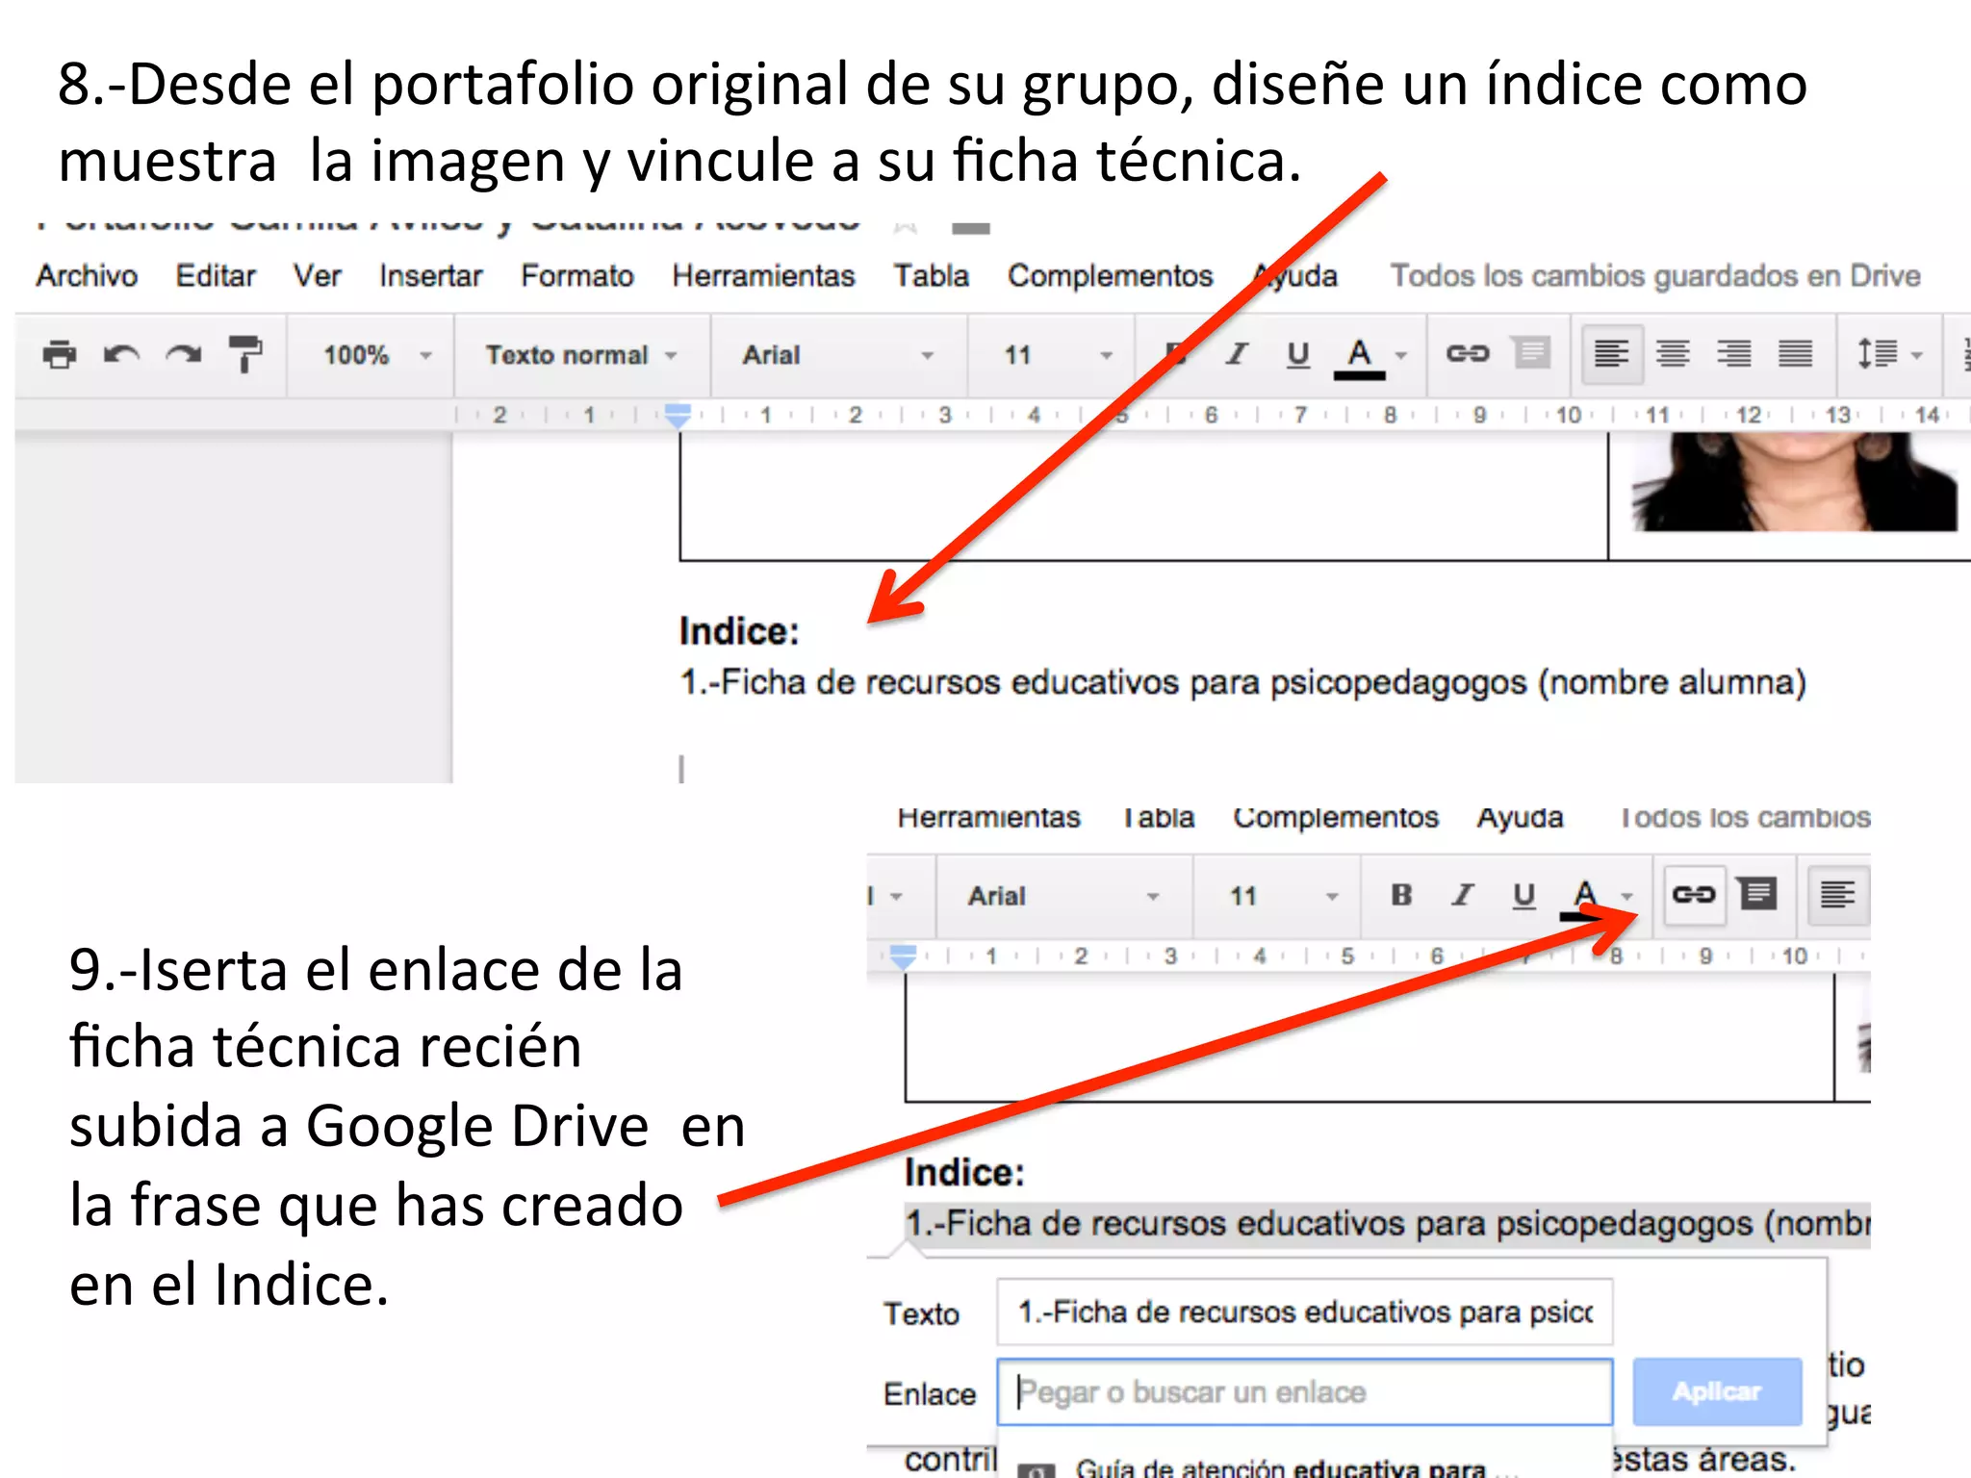Toggle underline in the upper toolbar
1971x1478 pixels.
(x=1297, y=354)
